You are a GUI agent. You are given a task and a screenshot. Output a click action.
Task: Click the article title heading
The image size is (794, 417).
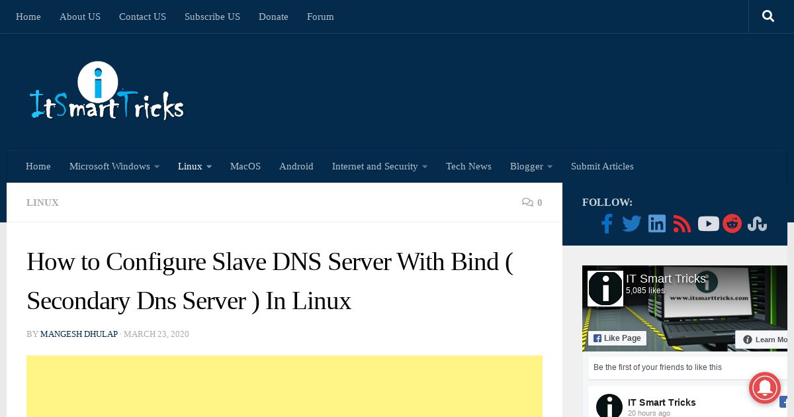(x=270, y=281)
